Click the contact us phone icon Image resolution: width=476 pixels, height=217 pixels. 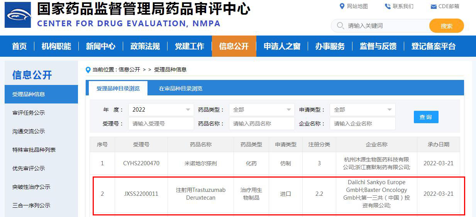tap(388, 6)
